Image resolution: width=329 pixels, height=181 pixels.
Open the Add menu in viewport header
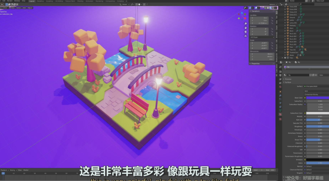[24, 8]
